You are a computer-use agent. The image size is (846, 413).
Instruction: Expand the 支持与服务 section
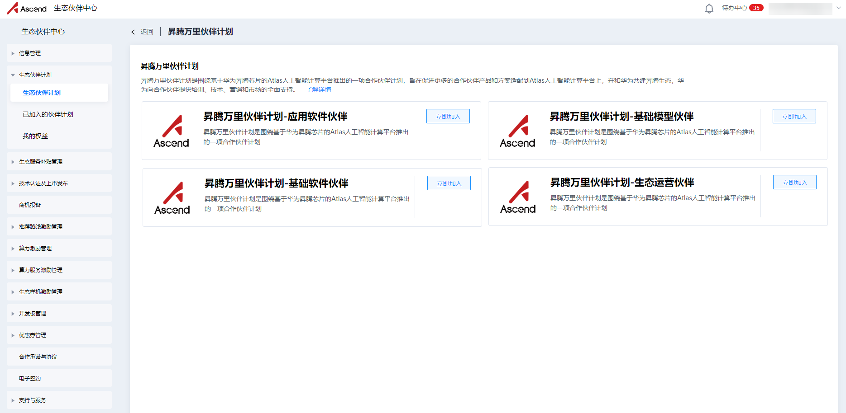click(59, 400)
